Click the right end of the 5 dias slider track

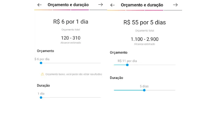(175, 90)
